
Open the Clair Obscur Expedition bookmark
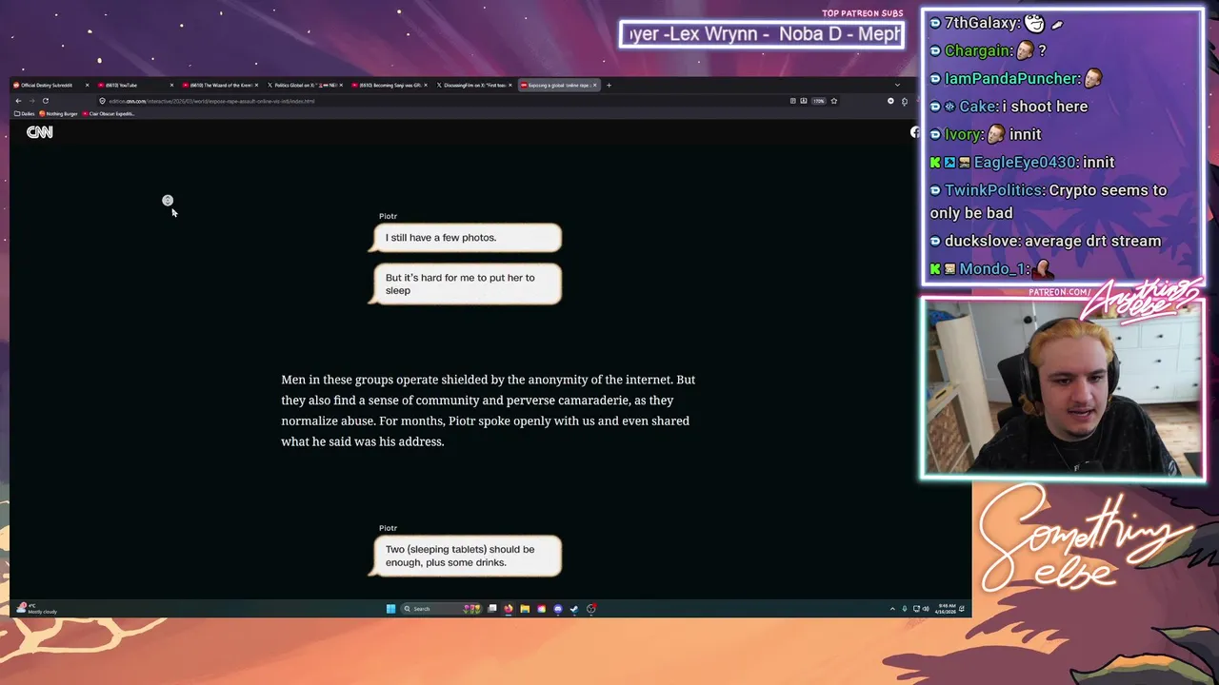click(x=110, y=114)
